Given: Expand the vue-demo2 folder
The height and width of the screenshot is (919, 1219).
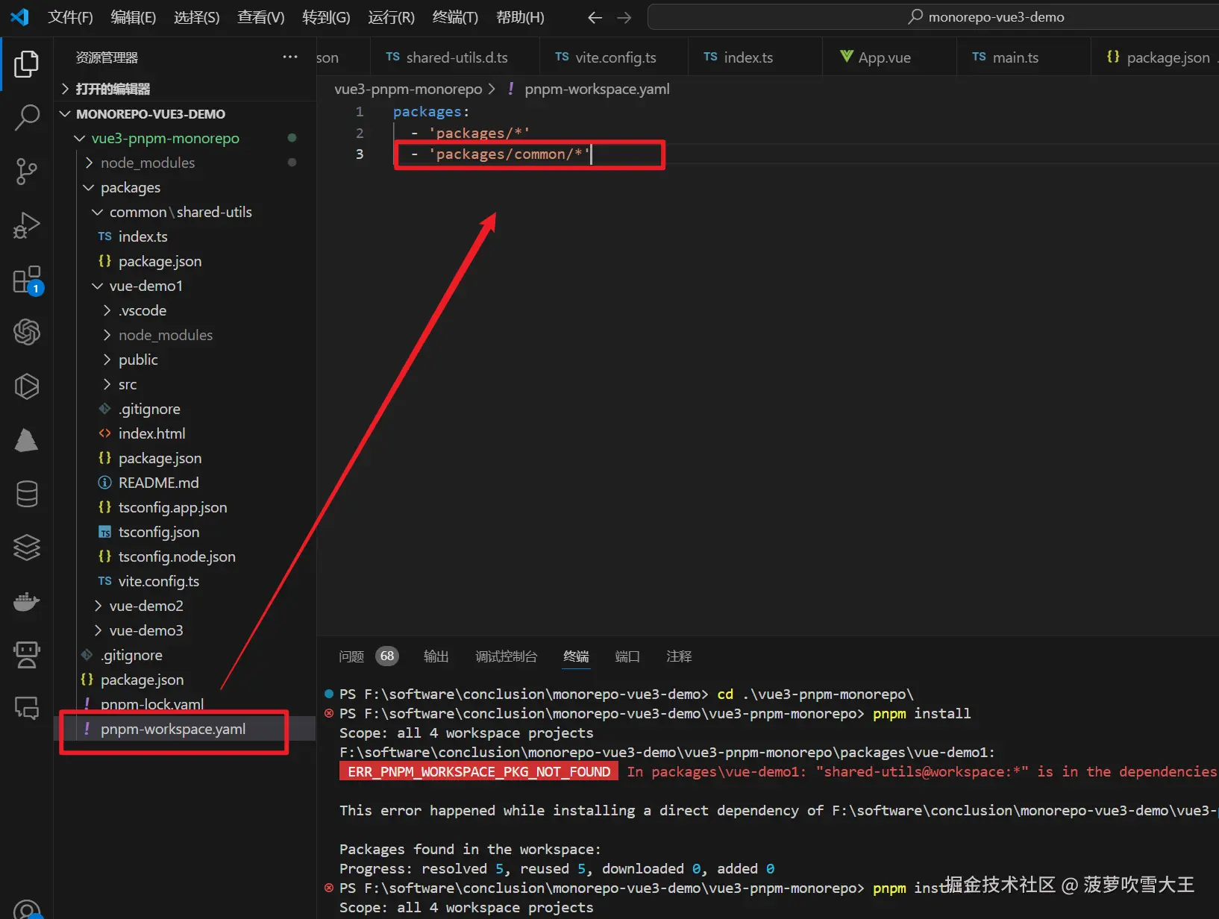Looking at the screenshot, I should point(187,606).
